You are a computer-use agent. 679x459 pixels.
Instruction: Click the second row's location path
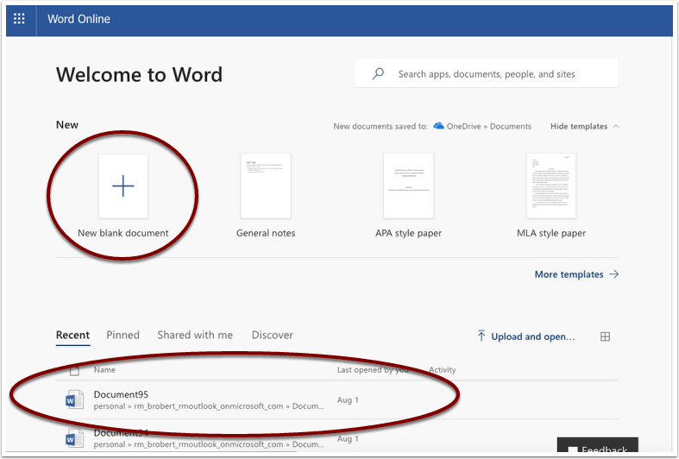point(209,444)
